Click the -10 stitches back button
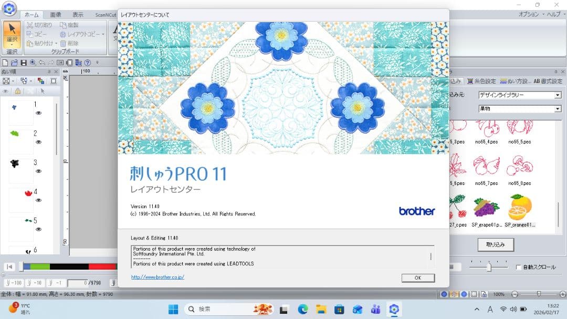Viewport: 567px width, 319px height. click(x=34, y=283)
